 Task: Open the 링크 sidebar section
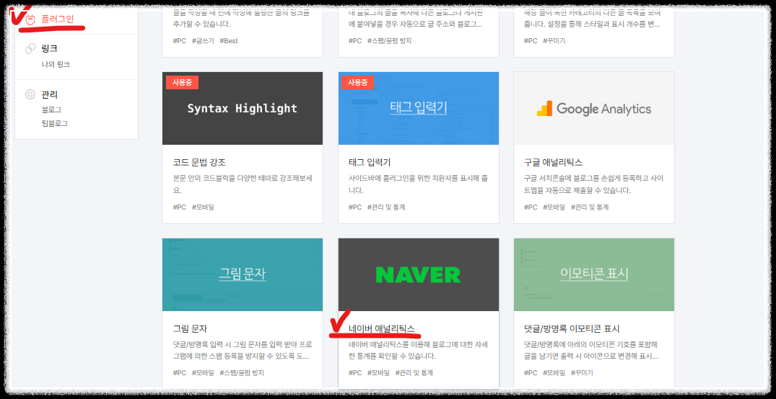[x=50, y=48]
